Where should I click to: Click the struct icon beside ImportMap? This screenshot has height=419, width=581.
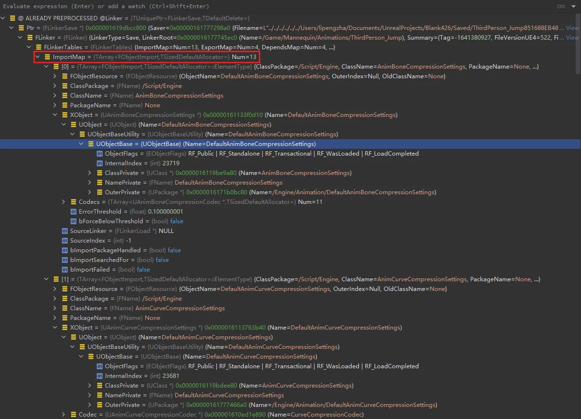click(x=47, y=57)
